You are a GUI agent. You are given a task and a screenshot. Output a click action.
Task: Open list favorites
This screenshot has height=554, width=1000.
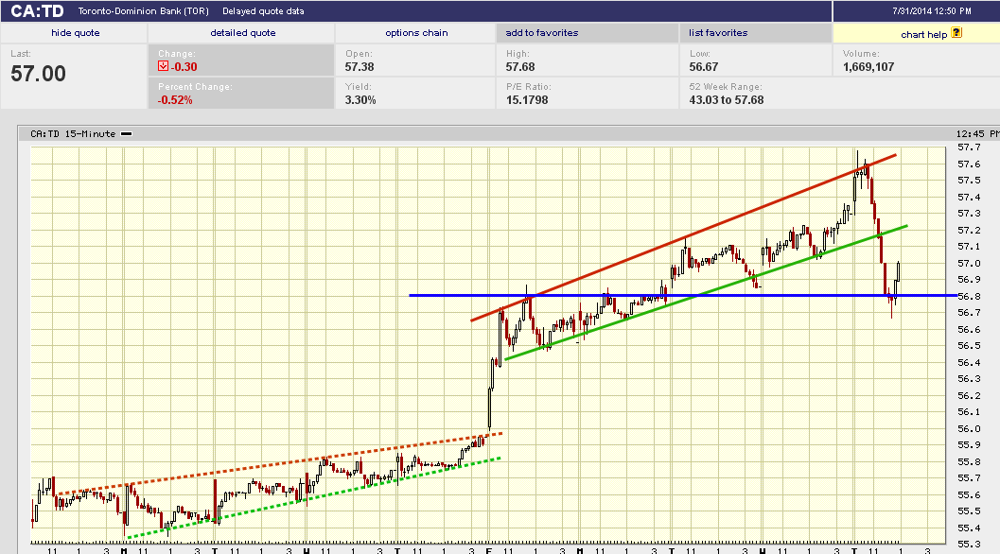718,32
